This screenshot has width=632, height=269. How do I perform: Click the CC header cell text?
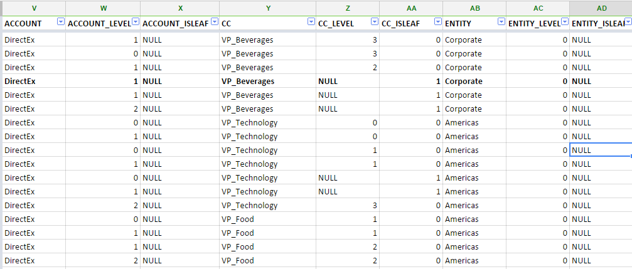click(x=226, y=24)
